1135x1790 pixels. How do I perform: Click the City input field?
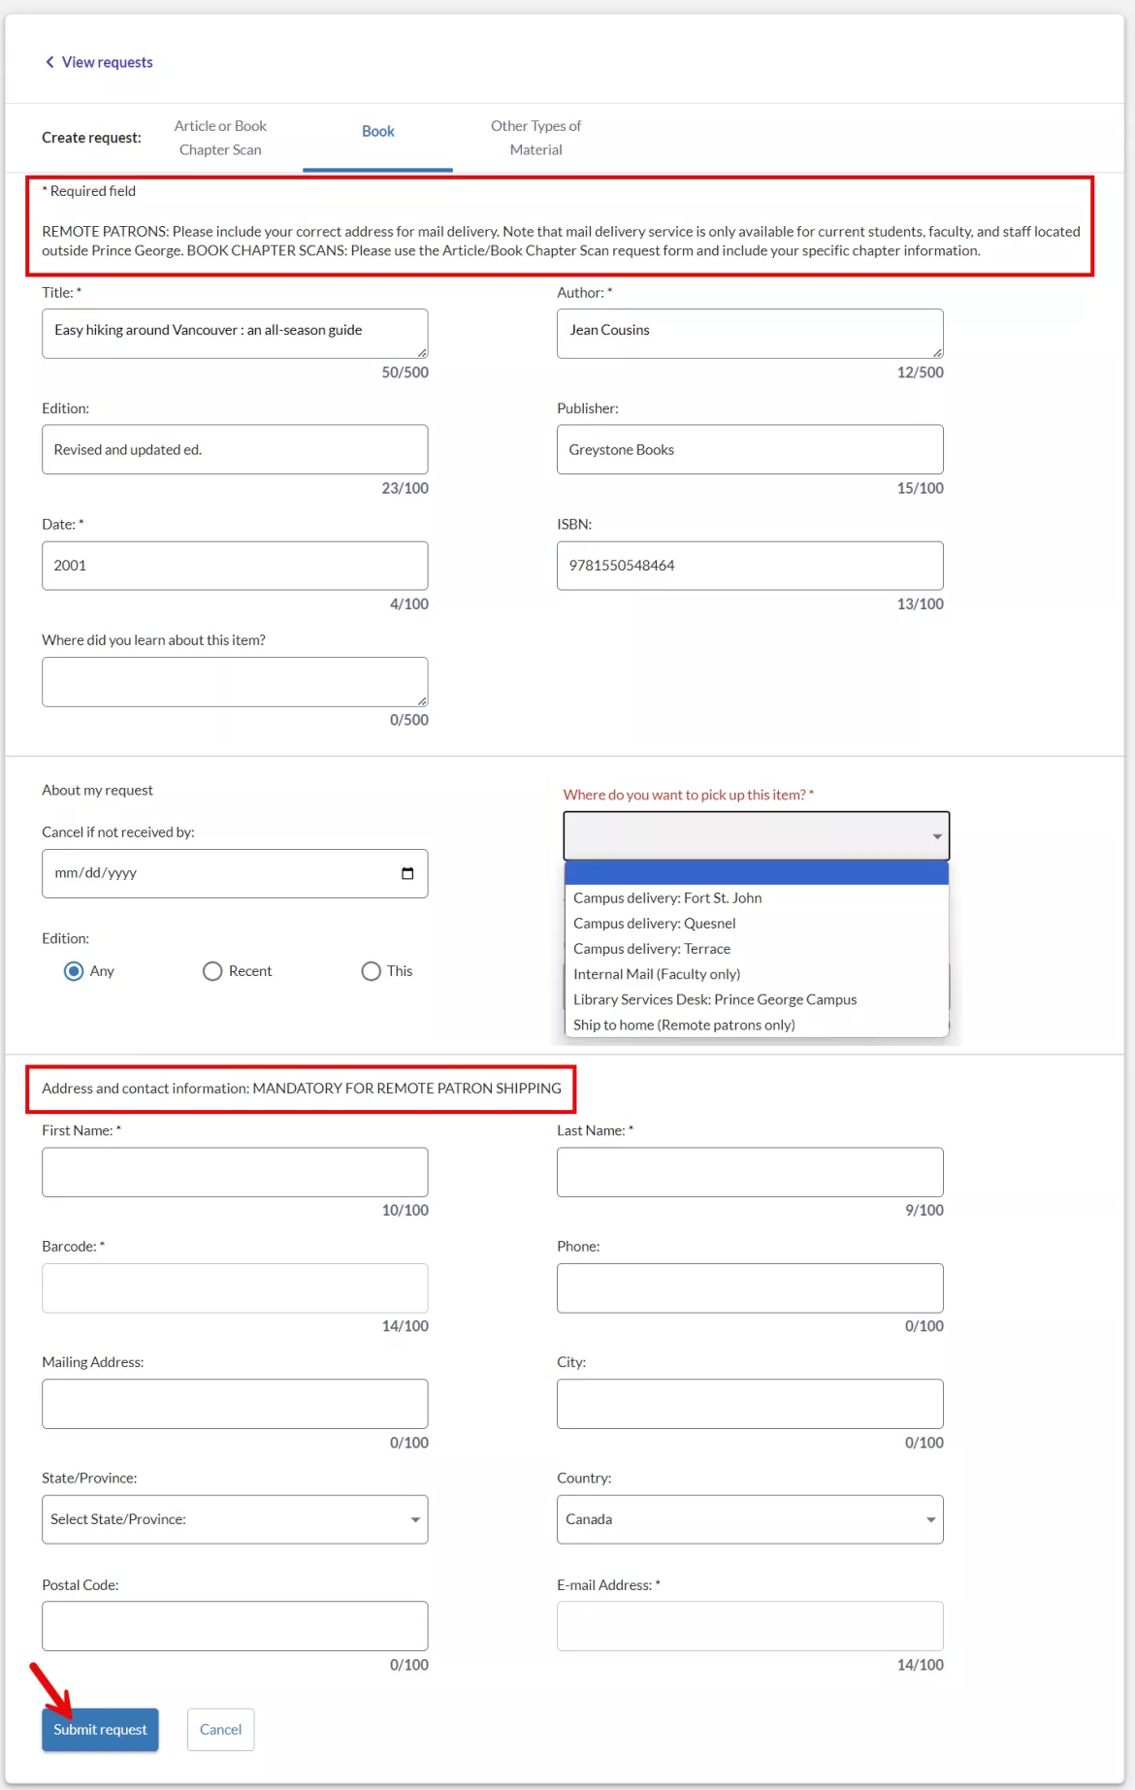(x=750, y=1404)
